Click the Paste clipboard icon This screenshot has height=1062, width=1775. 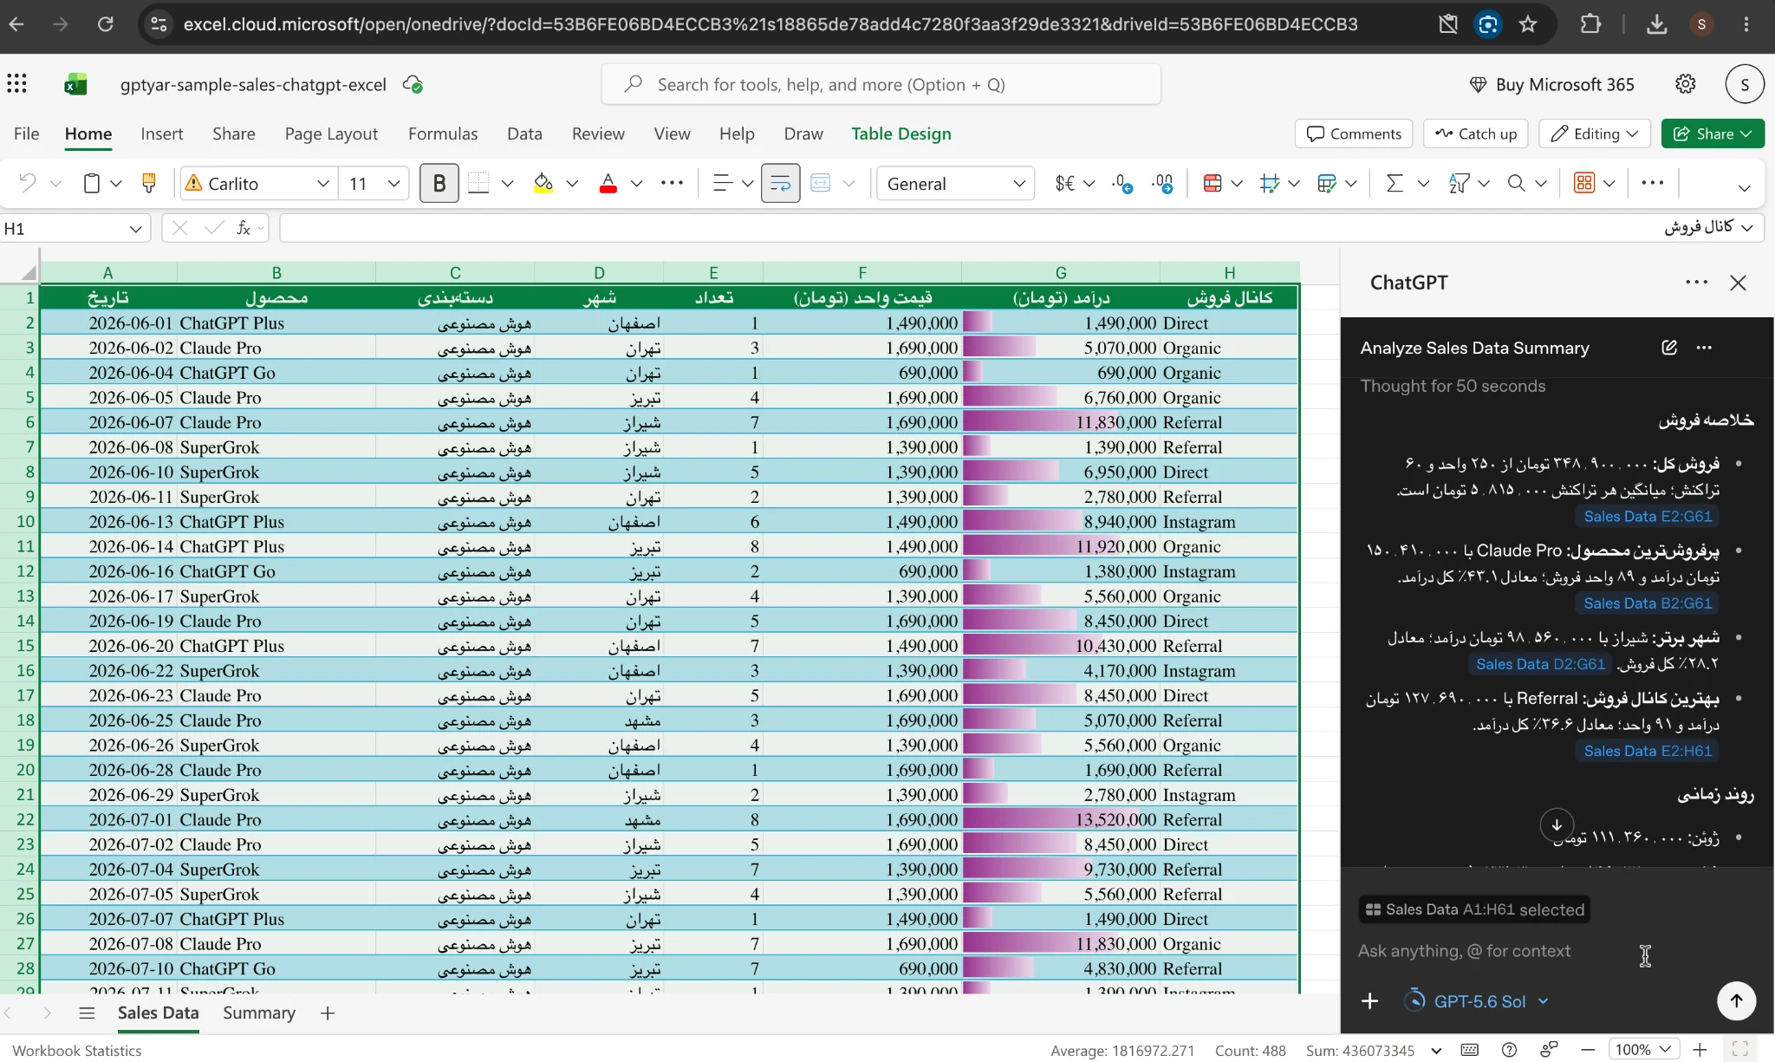[91, 183]
